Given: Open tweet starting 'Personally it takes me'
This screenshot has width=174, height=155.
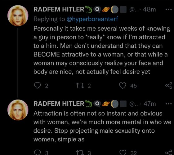Looking at the screenshot, I should (102, 50).
